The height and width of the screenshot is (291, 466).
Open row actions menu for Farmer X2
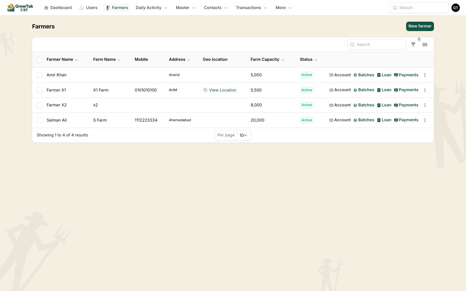[425, 105]
